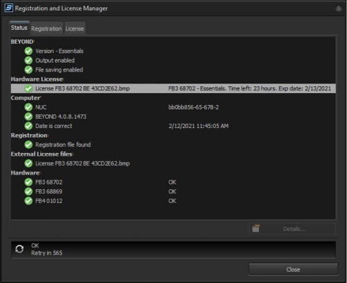Click the green check icon next to NUC

pyautogui.click(x=28, y=107)
